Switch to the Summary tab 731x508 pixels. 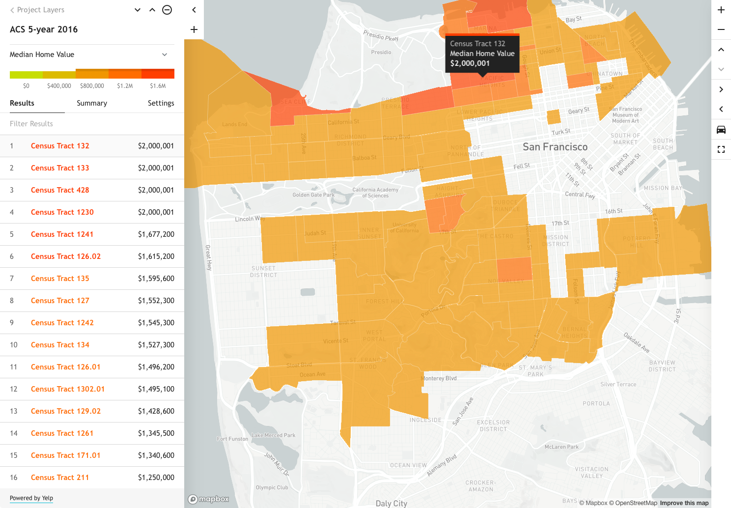pos(92,103)
